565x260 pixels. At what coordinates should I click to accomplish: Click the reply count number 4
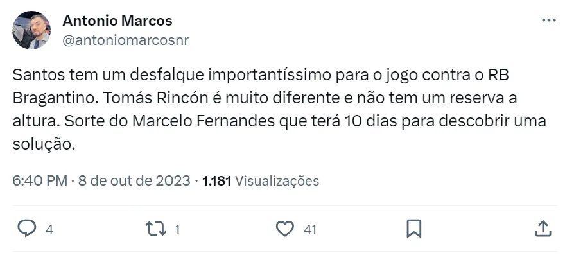49,229
